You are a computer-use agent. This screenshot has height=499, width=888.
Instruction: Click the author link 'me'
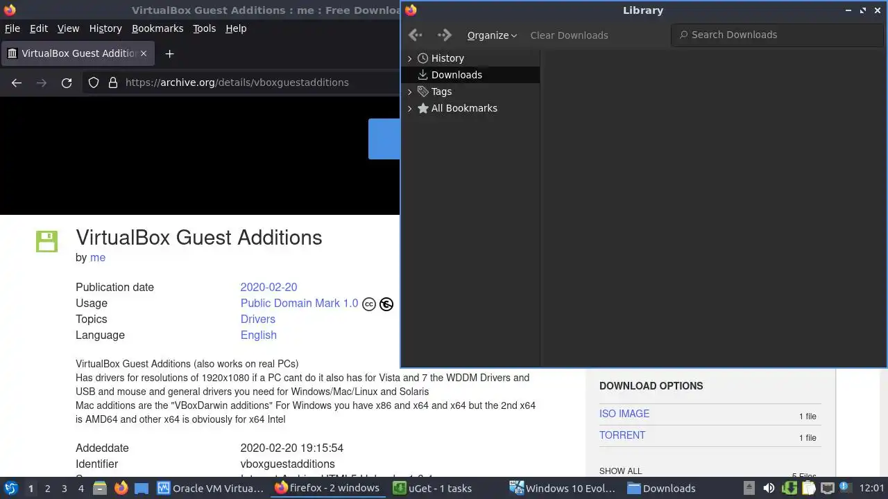pyautogui.click(x=98, y=257)
